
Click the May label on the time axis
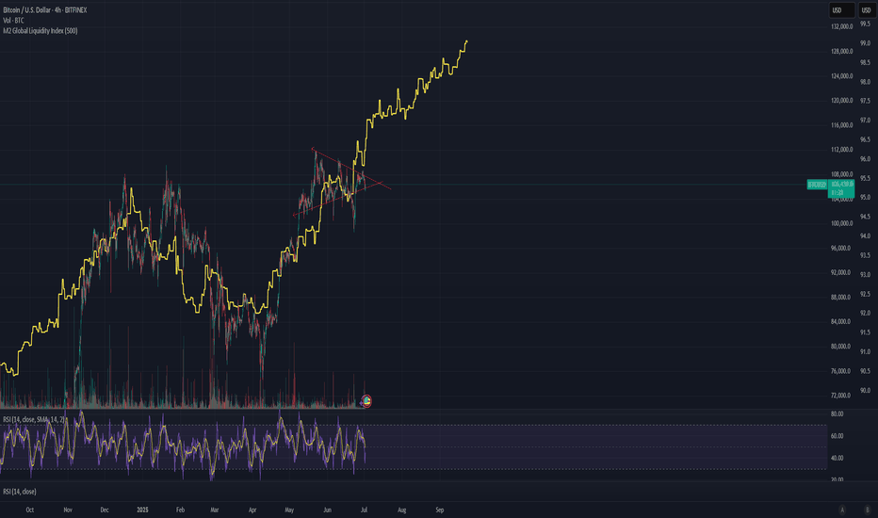click(289, 510)
